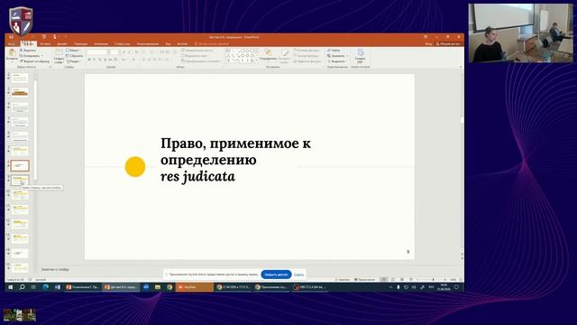Open Comments (Примечания) in the status bar
Viewport: 577px width, 325px height.
(x=364, y=280)
